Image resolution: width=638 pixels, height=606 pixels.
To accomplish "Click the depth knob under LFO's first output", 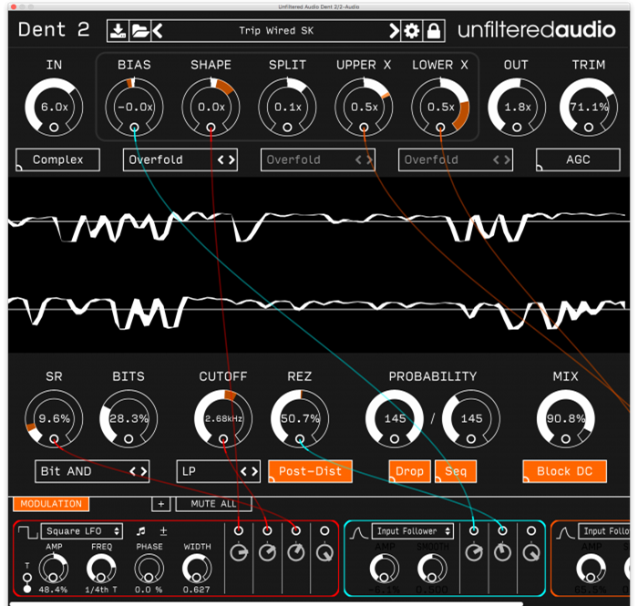I will pyautogui.click(x=239, y=553).
